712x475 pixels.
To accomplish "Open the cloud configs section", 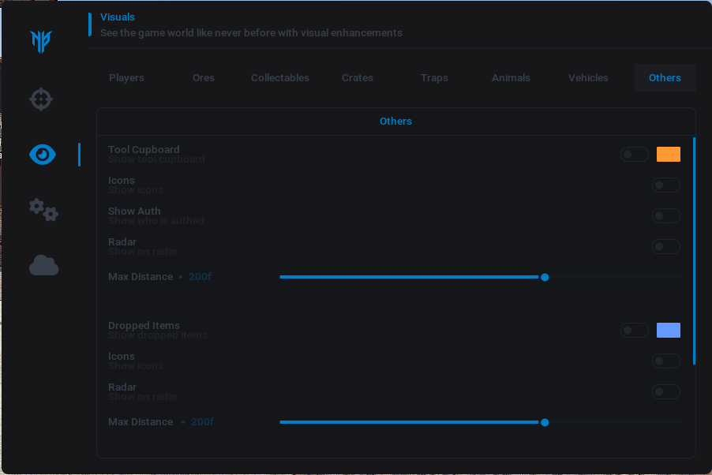I will coord(43,266).
